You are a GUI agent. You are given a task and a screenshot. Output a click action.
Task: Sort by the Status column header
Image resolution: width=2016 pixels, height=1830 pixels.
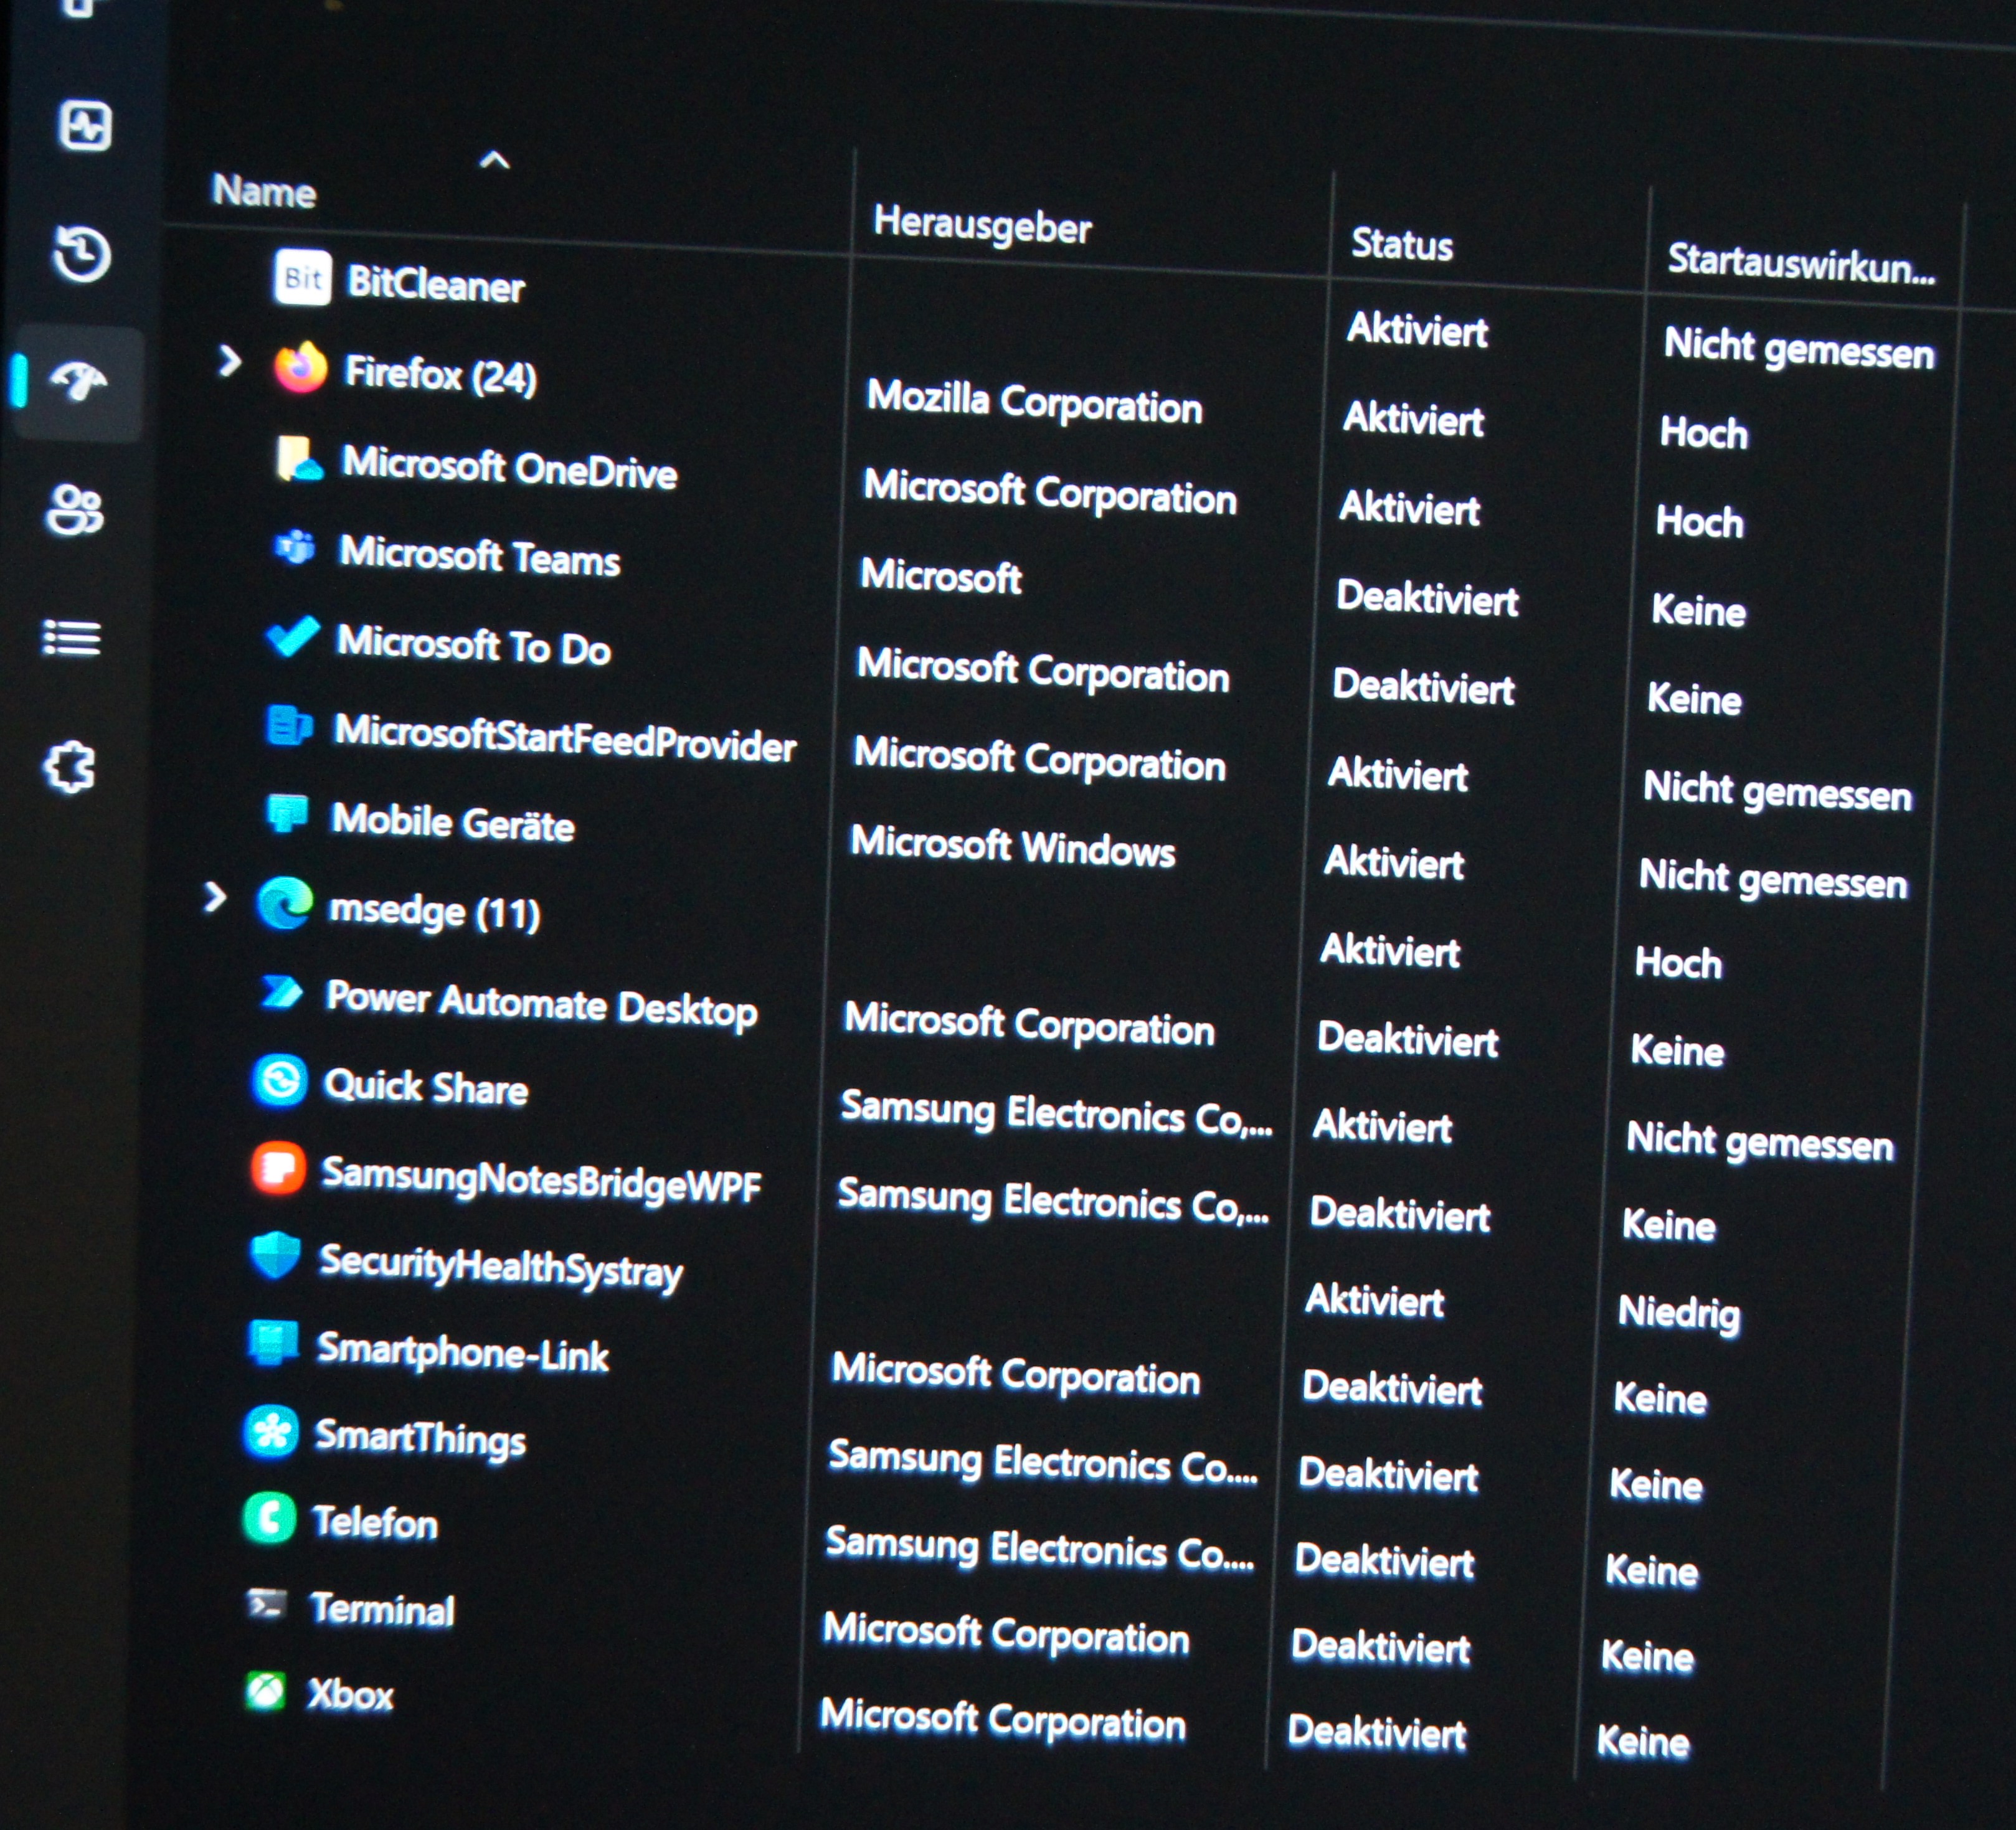point(1402,244)
